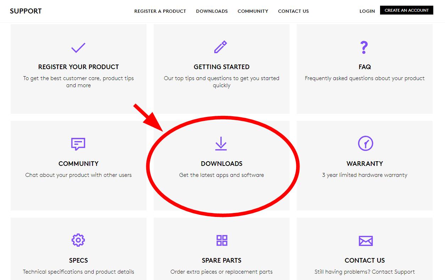Open Downloads in the top navigation bar
Screen dimensions: 445x280
tap(212, 11)
